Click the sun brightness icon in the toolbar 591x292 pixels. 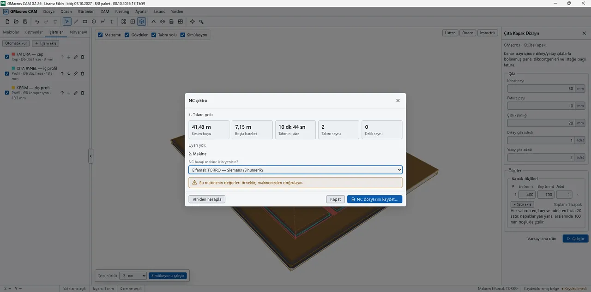tap(193, 22)
